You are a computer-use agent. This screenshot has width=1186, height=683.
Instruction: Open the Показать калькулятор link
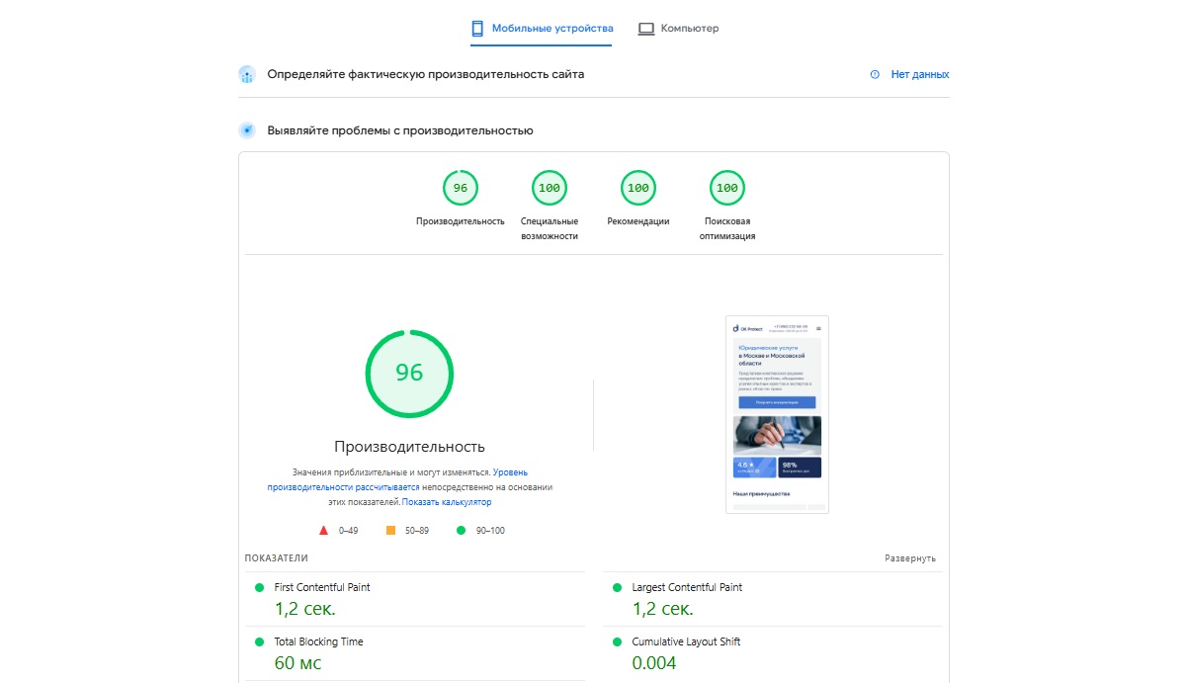tap(447, 502)
